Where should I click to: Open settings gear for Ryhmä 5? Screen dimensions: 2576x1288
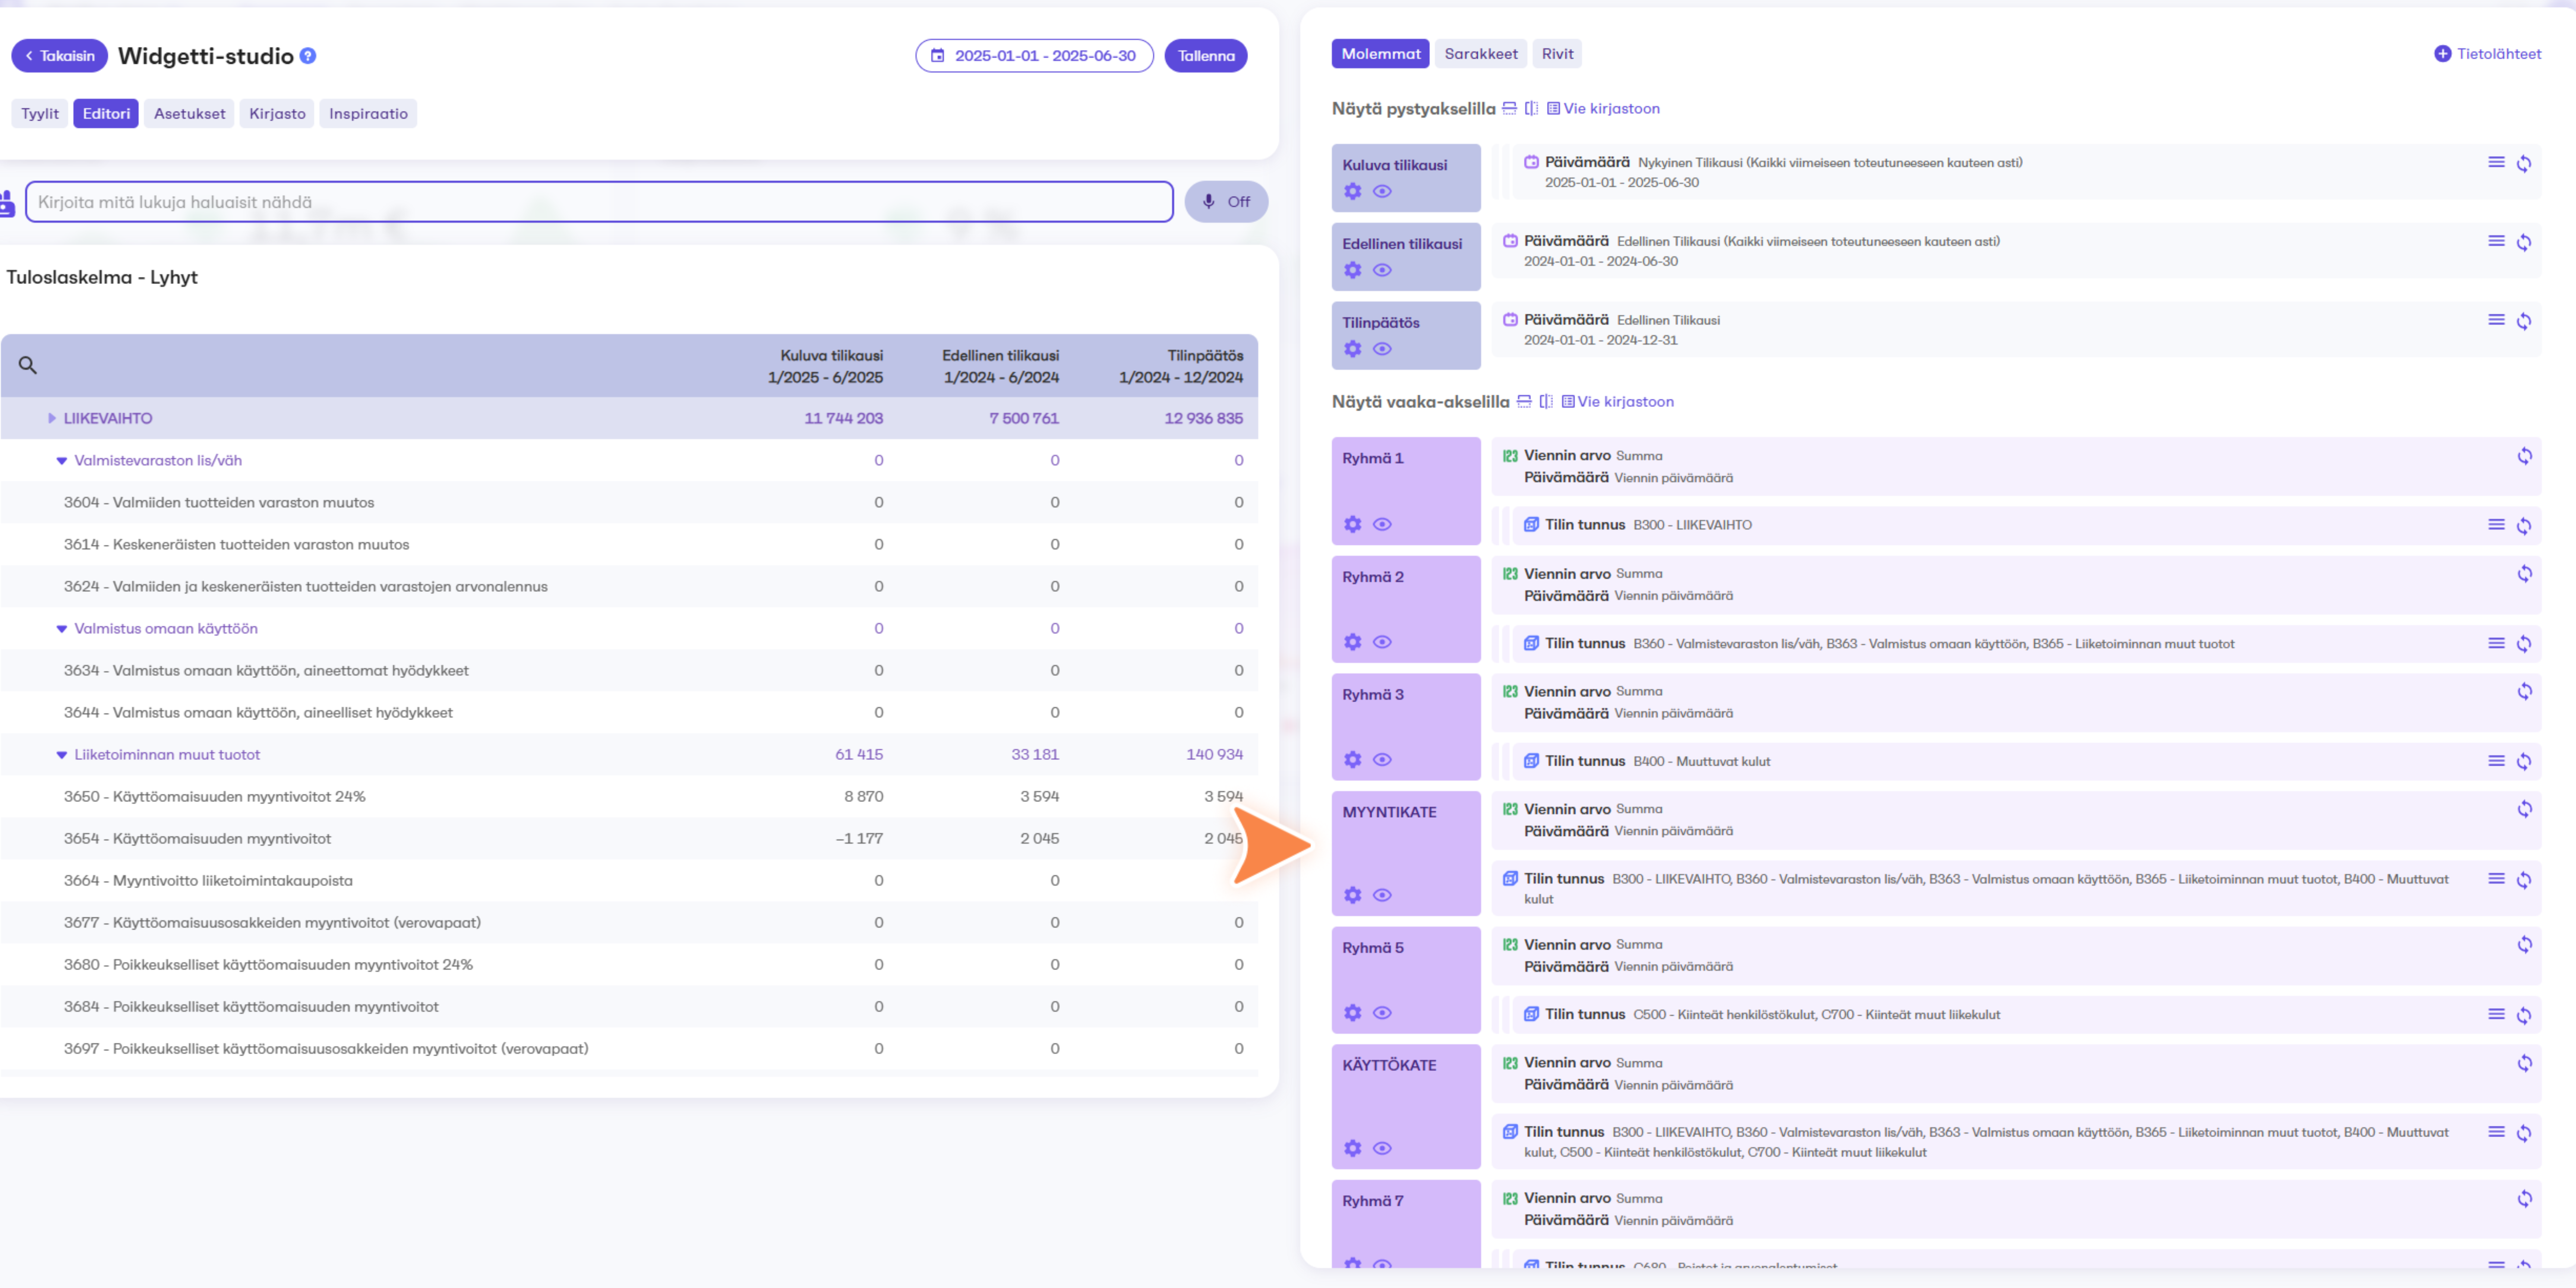pos(1352,1013)
